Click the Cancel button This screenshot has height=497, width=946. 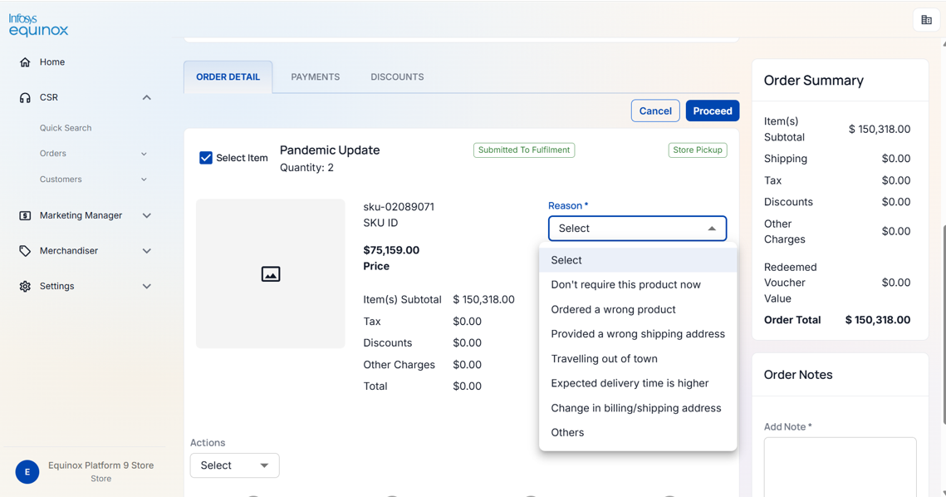[655, 111]
